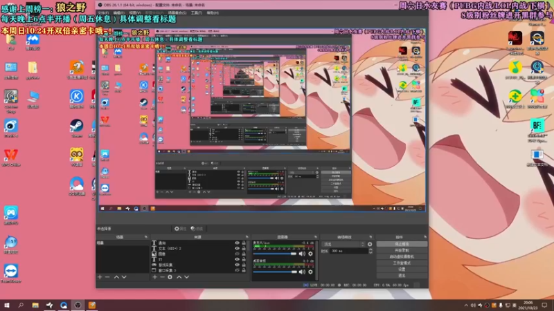554x311 pixels.
Task: Pop out the 混音器 dock panel
Action: click(316, 237)
